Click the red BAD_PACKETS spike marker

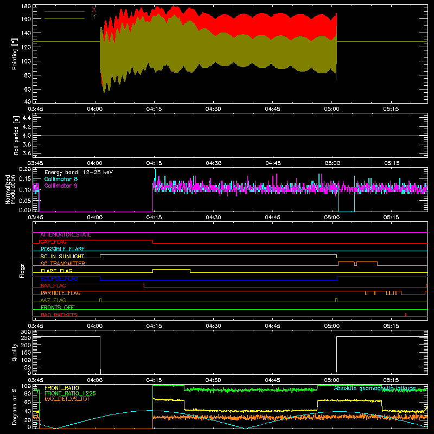click(x=405, y=315)
